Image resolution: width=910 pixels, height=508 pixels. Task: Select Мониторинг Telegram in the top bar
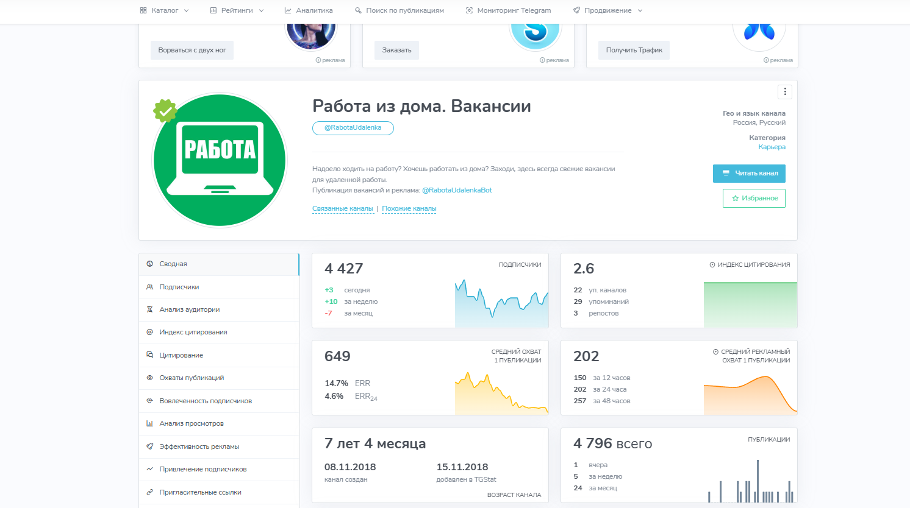point(509,10)
